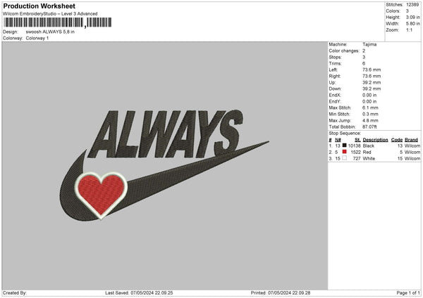This screenshot has width=423, height=298.
Task: Click the Page 1 of 1 footer text
Action: [x=408, y=293]
